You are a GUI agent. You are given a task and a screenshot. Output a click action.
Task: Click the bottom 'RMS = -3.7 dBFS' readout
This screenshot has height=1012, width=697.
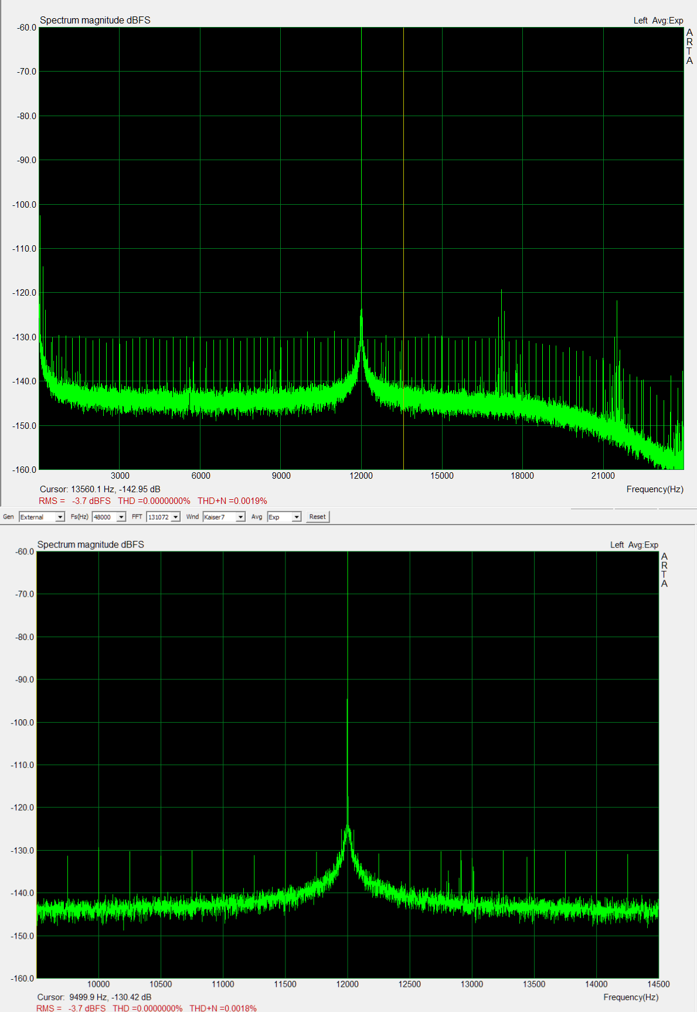[71, 1008]
